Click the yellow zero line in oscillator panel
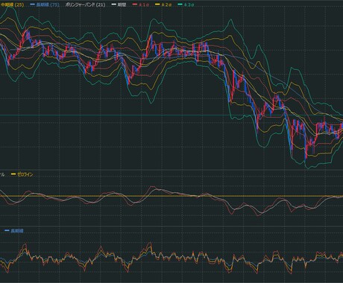 [x=171, y=196]
